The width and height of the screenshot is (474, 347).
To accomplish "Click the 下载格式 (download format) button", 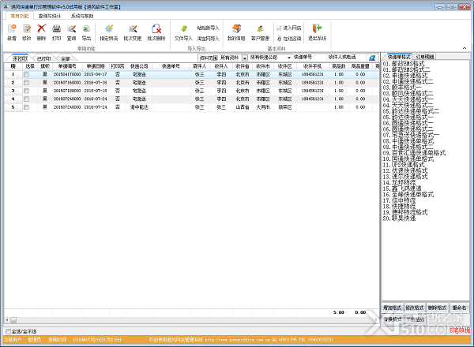I will point(416,319).
